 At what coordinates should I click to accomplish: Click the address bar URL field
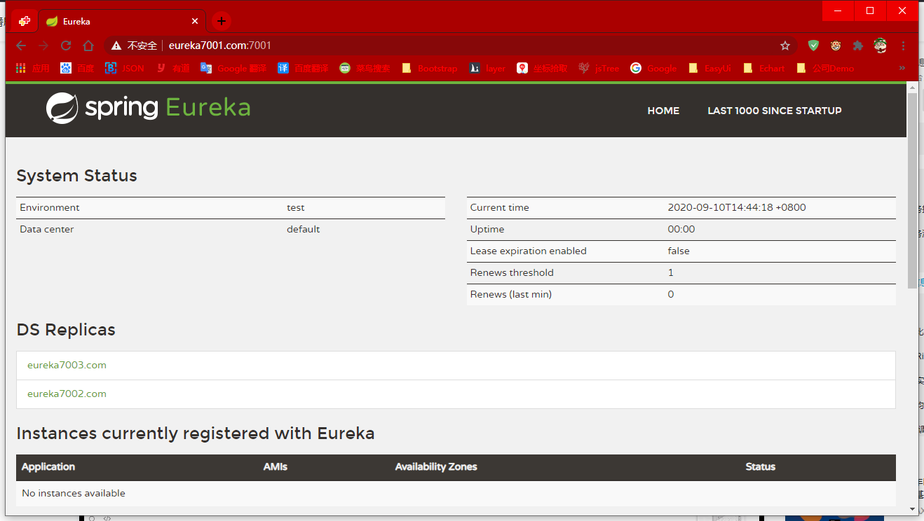pyautogui.click(x=449, y=46)
